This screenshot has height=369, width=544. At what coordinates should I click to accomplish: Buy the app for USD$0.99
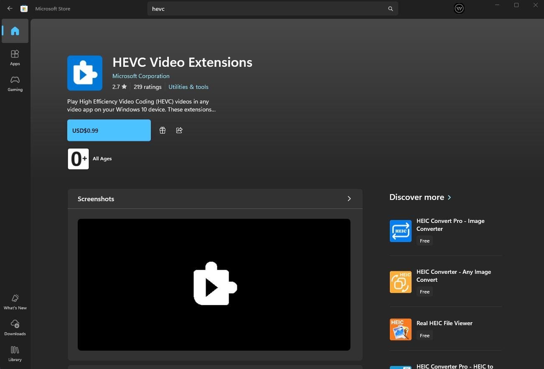(109, 130)
